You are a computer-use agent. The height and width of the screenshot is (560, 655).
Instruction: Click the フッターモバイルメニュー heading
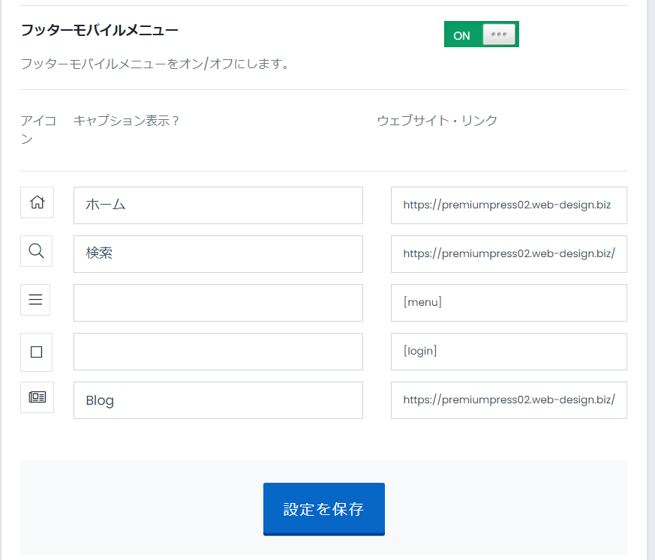(100, 31)
